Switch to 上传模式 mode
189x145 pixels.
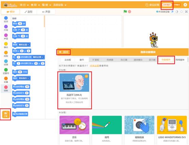[176, 5]
